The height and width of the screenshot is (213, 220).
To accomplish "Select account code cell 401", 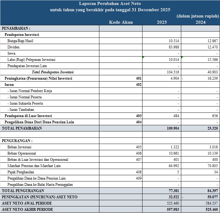I will [x=138, y=78].
